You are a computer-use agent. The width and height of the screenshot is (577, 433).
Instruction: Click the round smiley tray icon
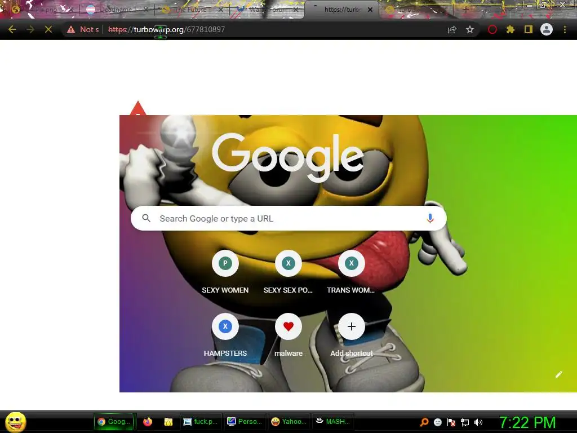coord(438,422)
